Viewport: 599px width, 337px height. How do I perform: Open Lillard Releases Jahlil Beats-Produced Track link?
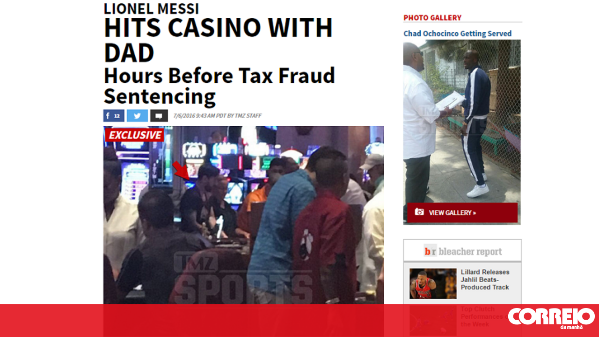click(x=486, y=280)
